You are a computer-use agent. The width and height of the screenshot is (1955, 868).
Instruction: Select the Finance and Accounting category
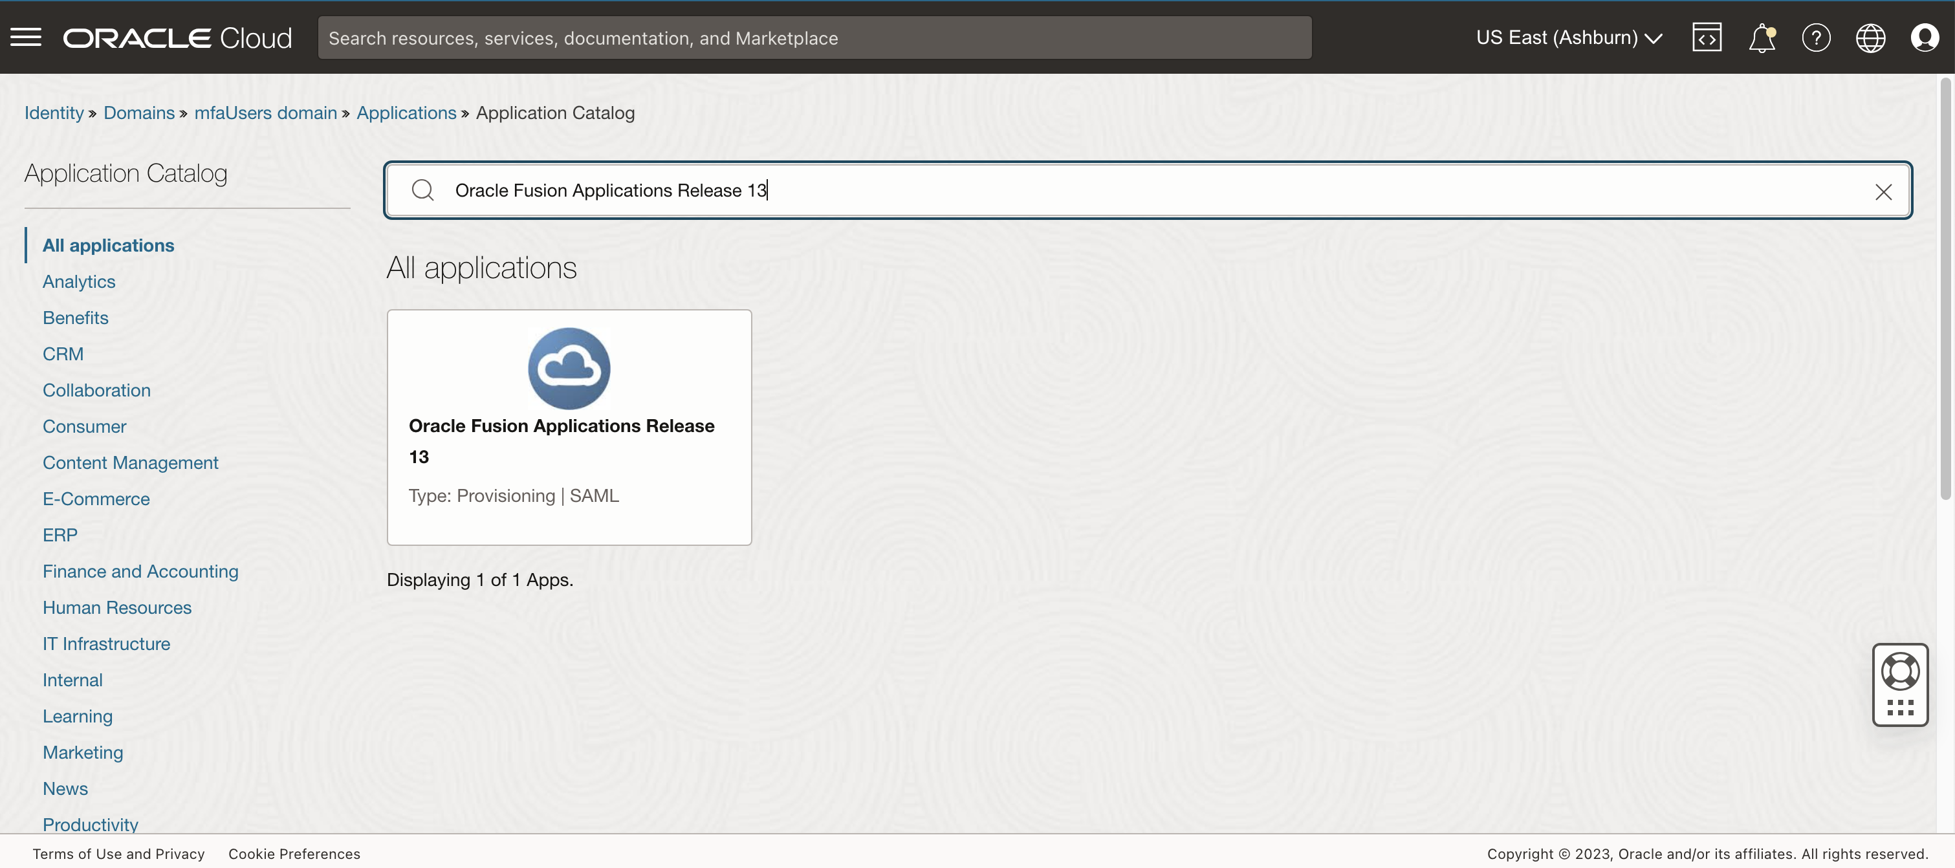[140, 571]
